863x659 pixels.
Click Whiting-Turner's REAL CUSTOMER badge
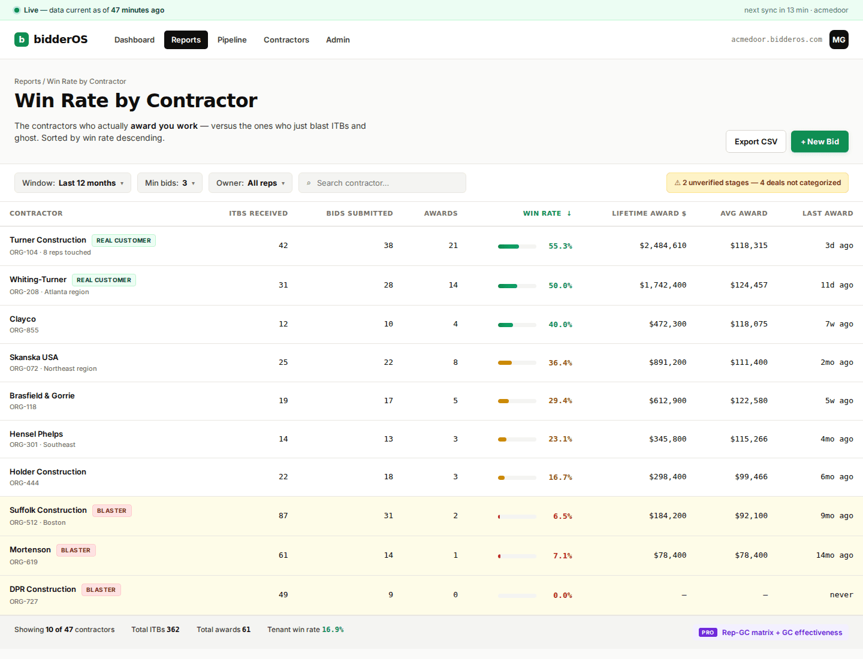point(104,280)
